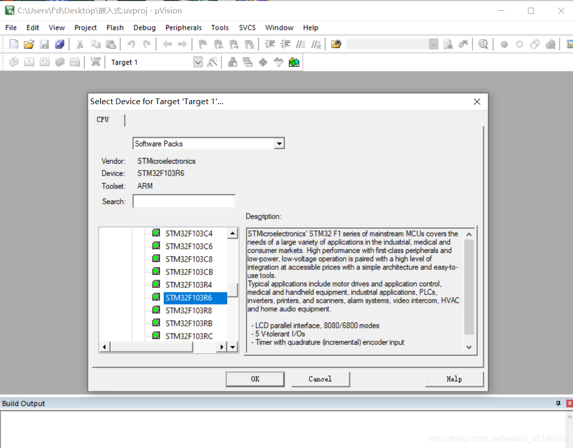Viewport: 573px width, 448px height.
Task: Select the highlighted STM32F103R6 device
Action: coord(195,298)
